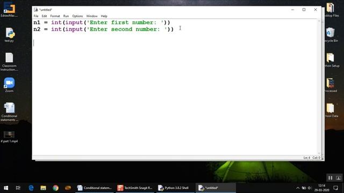Open volume control tray icon
The width and height of the screenshot is (344, 193).
coord(310,188)
